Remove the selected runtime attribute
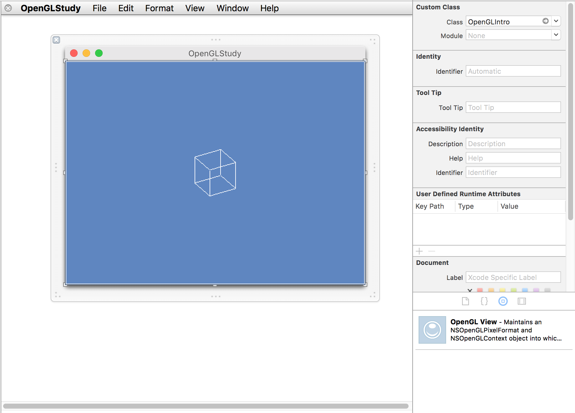Image resolution: width=575 pixels, height=413 pixels. click(x=432, y=251)
